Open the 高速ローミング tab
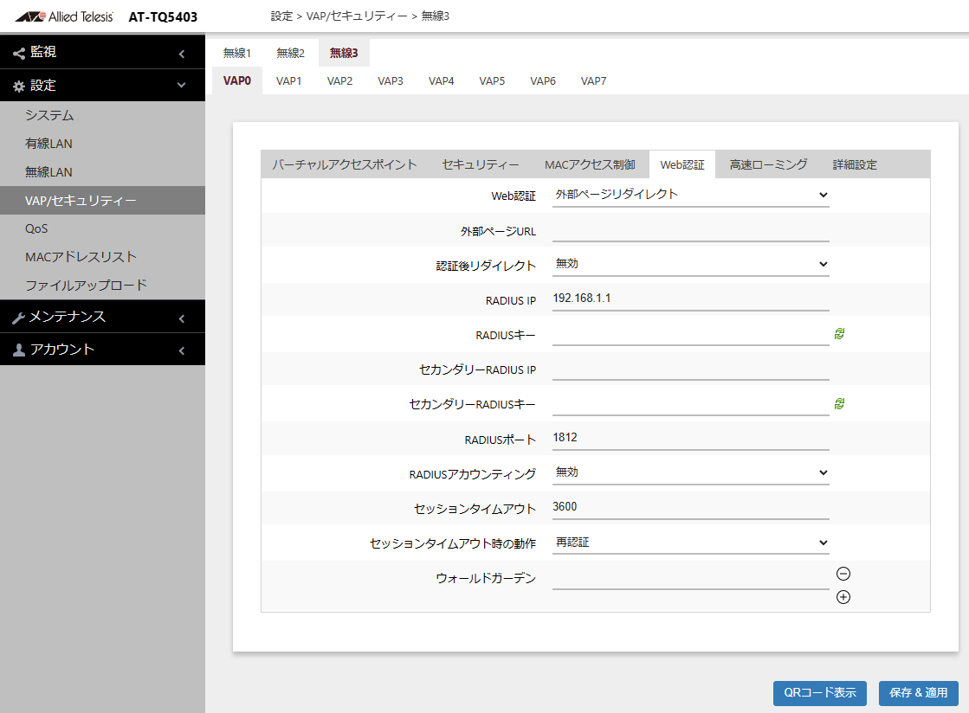This screenshot has width=969, height=713. pyautogui.click(x=768, y=164)
